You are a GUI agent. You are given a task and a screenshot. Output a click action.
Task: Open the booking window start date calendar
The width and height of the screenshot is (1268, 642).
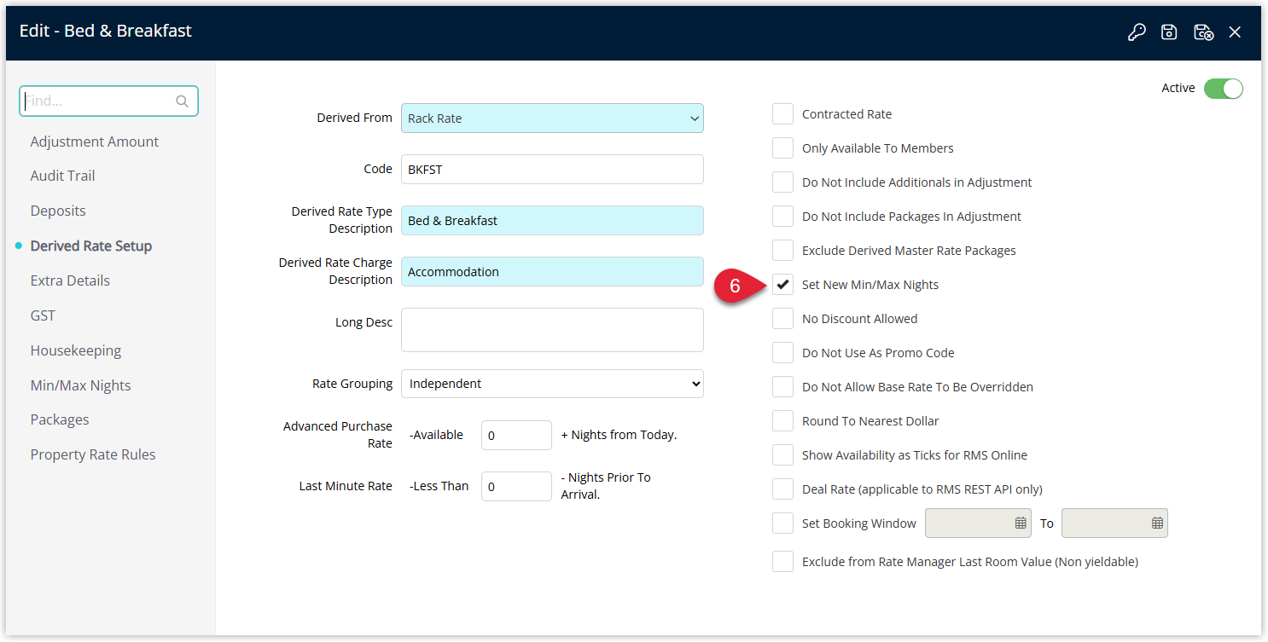point(1021,523)
